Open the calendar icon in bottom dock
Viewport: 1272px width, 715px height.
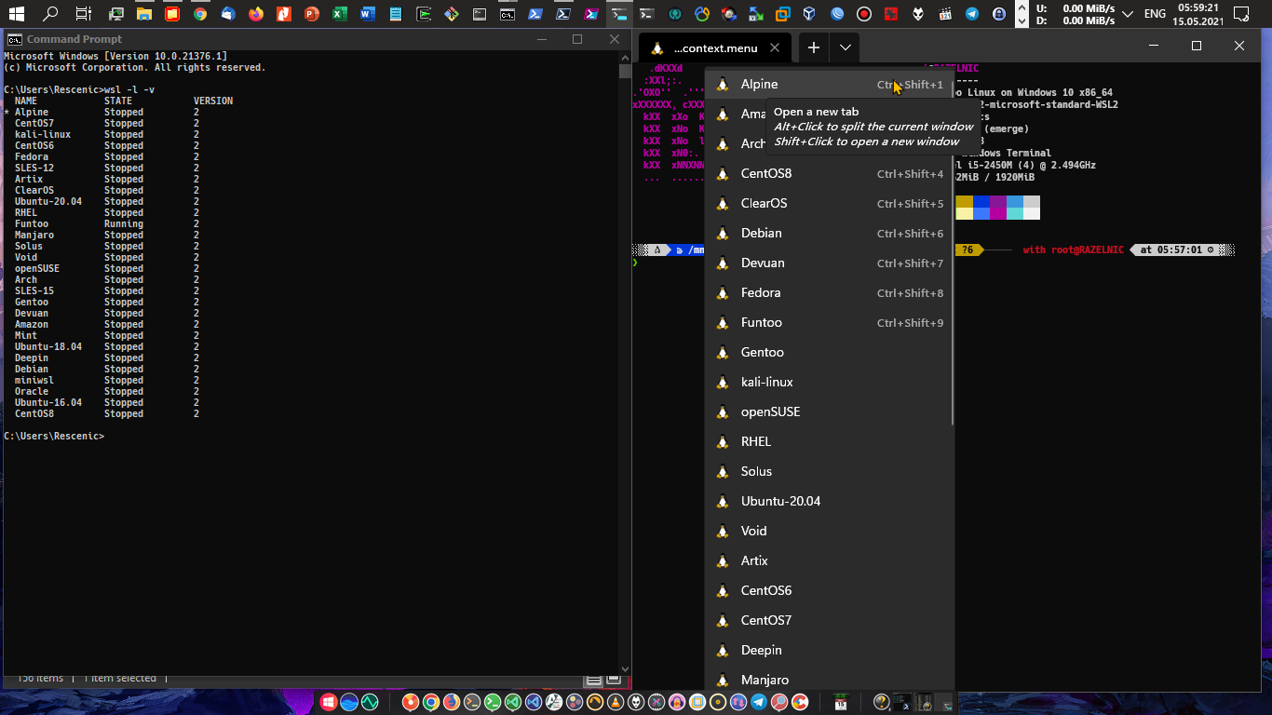pos(841,703)
